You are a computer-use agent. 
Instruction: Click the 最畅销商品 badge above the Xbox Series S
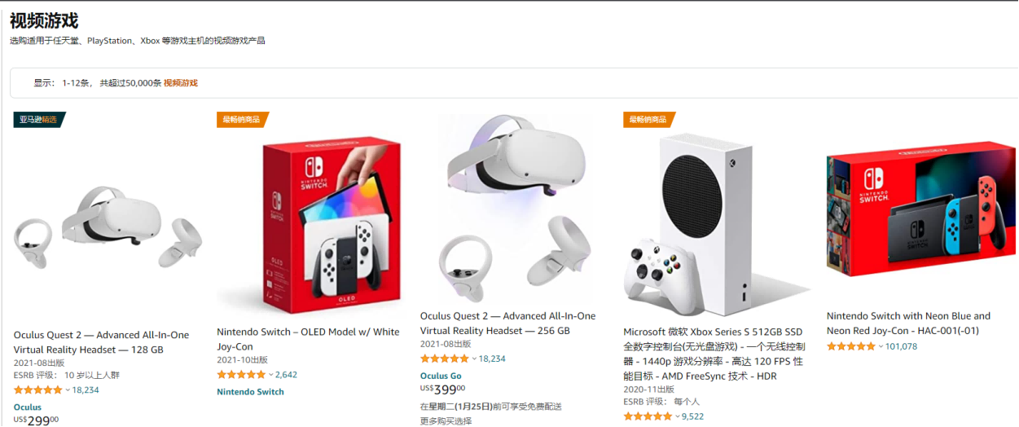coord(649,120)
